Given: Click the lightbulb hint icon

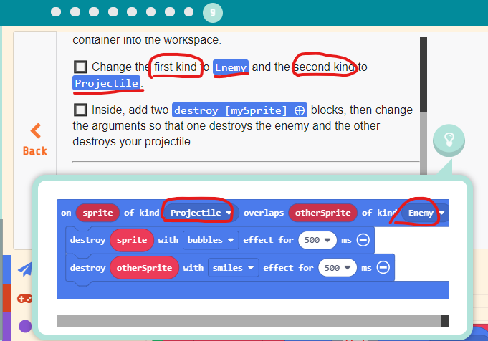Looking at the screenshot, I should (449, 140).
